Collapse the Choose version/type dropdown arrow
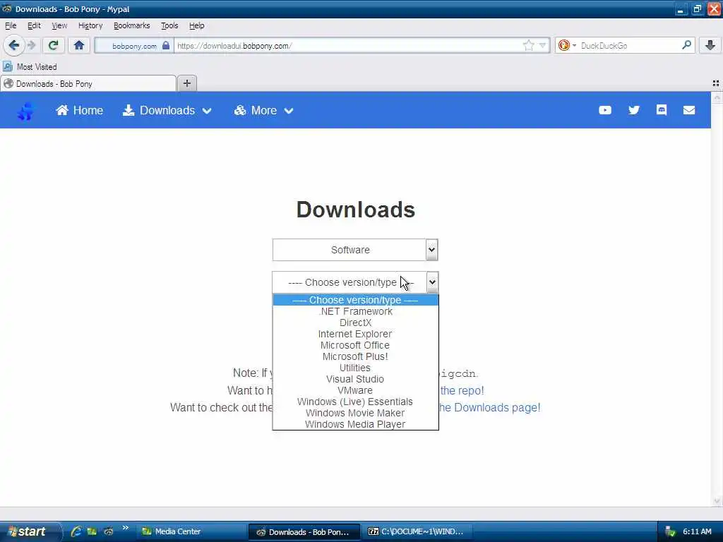 click(432, 282)
